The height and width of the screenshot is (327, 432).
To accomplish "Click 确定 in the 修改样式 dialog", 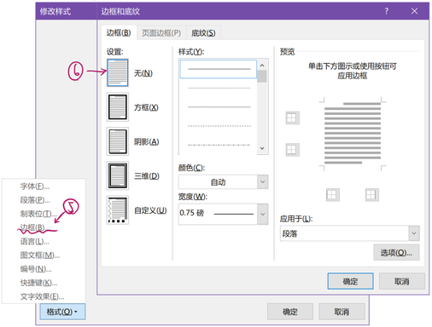I will [x=290, y=312].
